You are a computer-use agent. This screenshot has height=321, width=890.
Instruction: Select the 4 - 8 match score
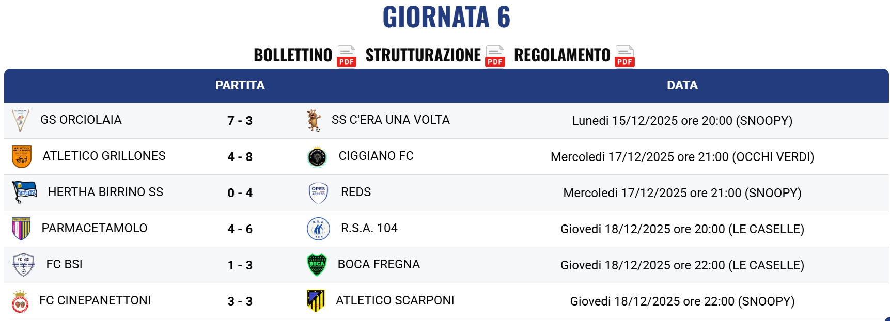click(x=240, y=157)
